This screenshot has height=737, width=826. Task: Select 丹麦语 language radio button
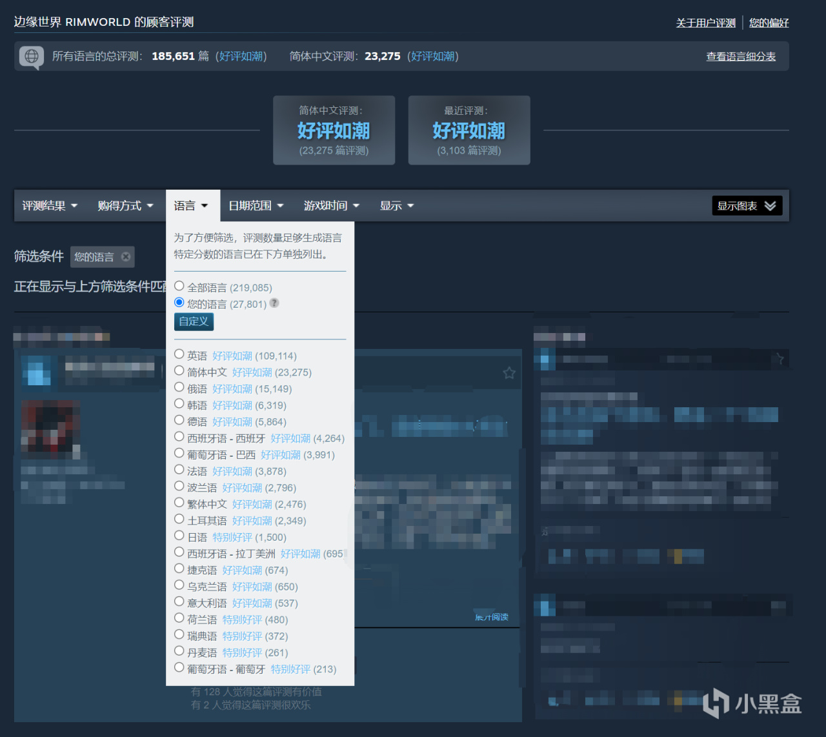click(x=179, y=651)
